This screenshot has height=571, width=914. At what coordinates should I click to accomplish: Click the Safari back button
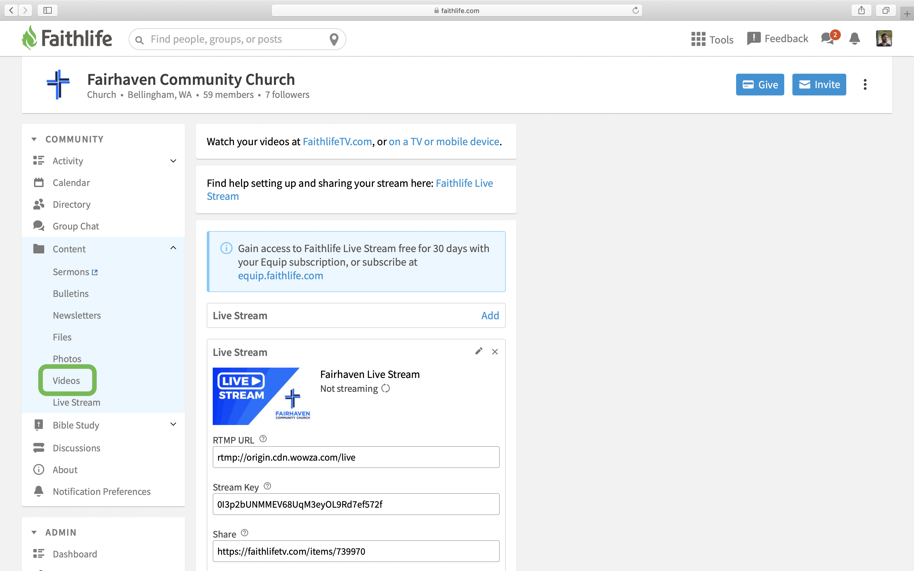[x=11, y=10]
